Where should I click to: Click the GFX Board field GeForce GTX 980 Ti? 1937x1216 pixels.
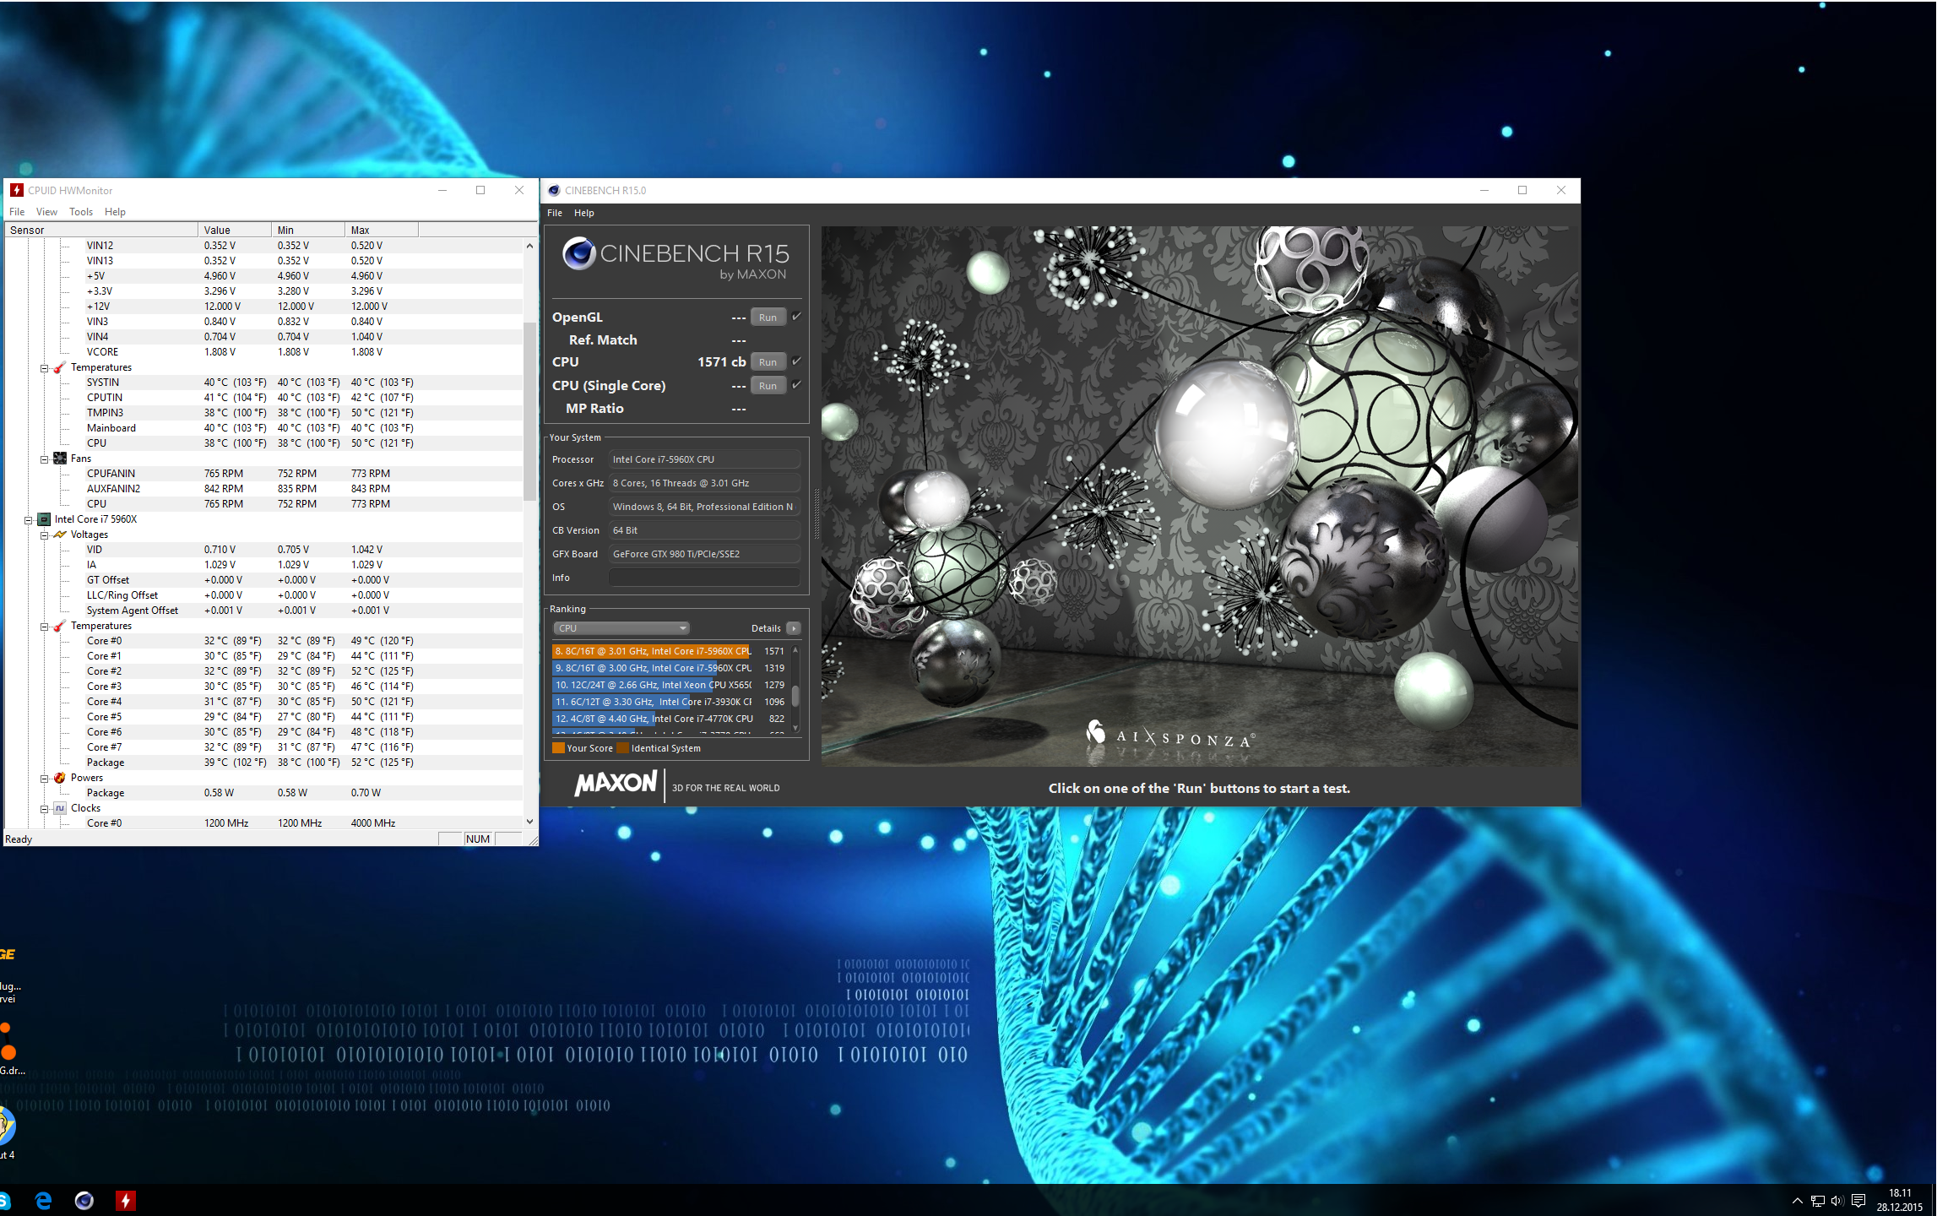[704, 554]
